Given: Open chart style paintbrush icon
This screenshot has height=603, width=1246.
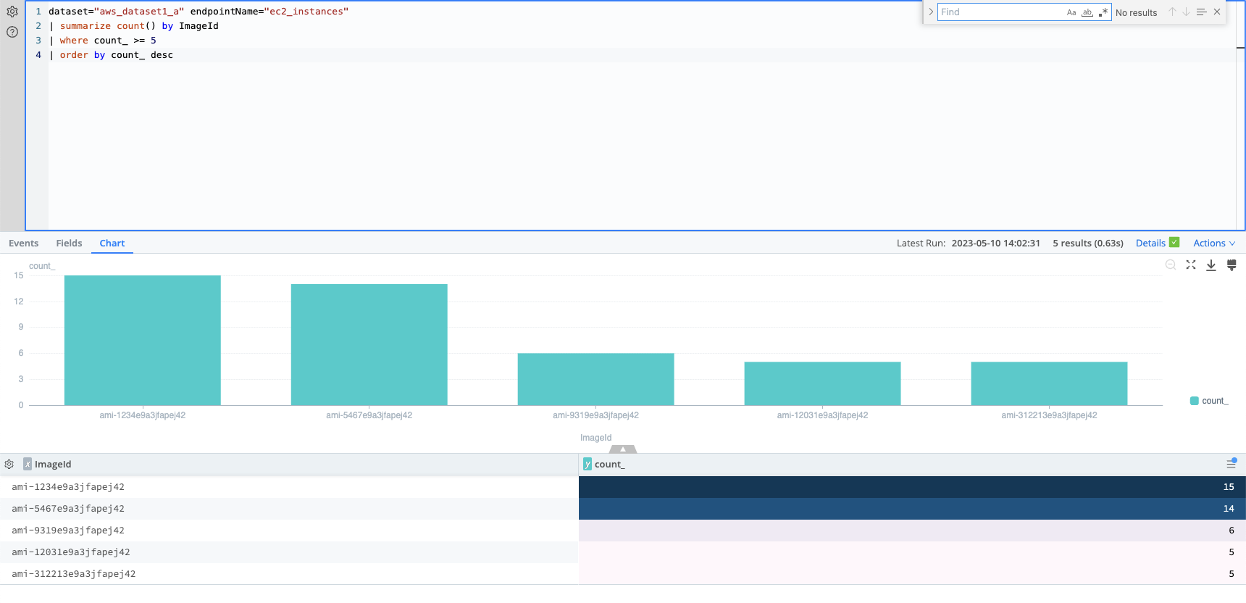Looking at the screenshot, I should (1232, 265).
